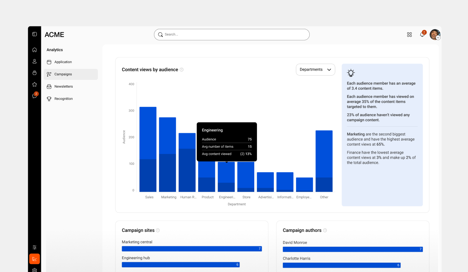This screenshot has height=272, width=468.
Task: Click the search field in the top bar
Action: pyautogui.click(x=232, y=34)
